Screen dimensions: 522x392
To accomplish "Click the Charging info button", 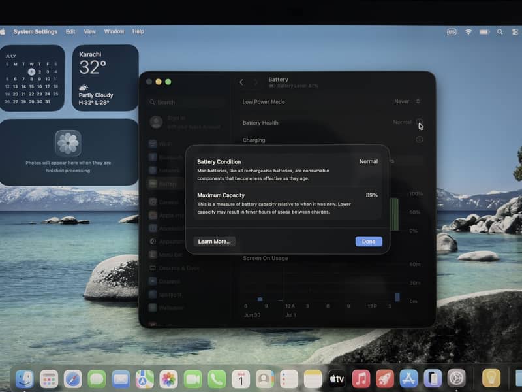I will (420, 140).
